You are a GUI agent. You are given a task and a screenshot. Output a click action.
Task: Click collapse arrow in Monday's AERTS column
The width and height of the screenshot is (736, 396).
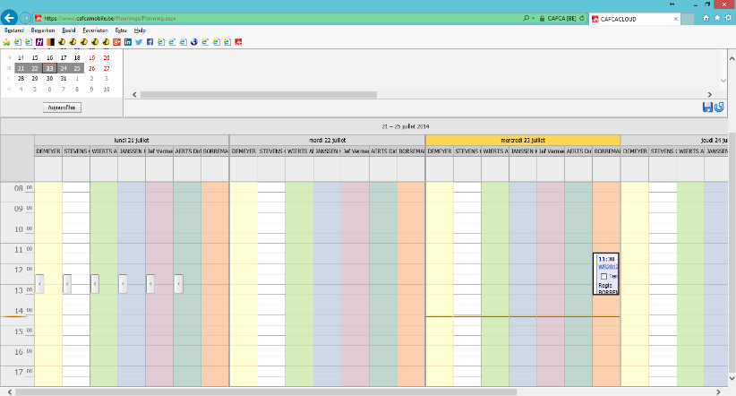tap(178, 284)
